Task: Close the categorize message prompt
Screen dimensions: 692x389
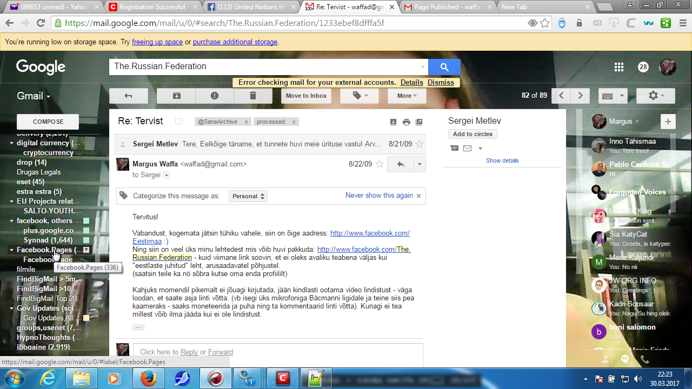Action: [418, 196]
